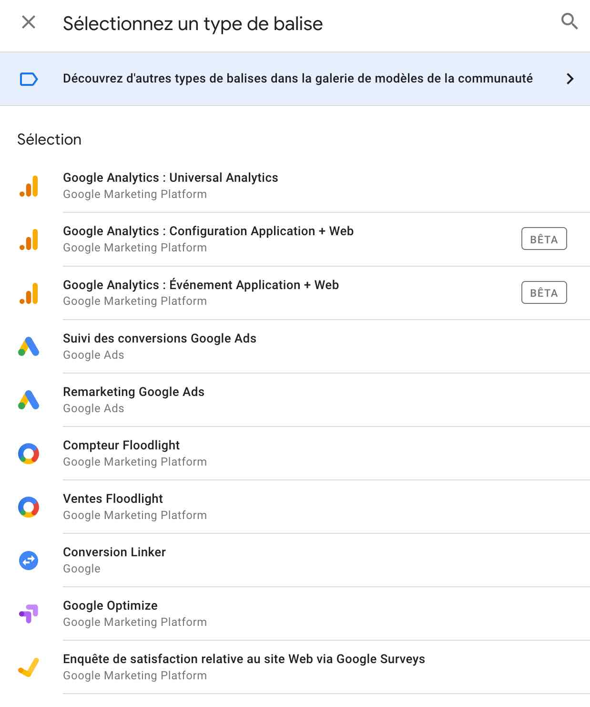Select the Google Optimize icon
Image resolution: width=590 pixels, height=707 pixels.
coord(29,614)
